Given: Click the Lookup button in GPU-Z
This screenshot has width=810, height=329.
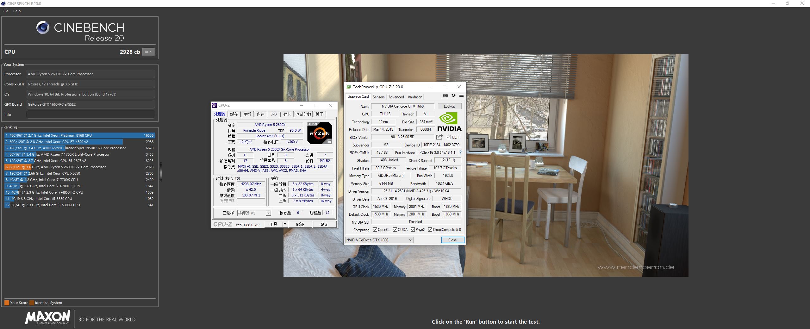Looking at the screenshot, I should click(x=449, y=106).
